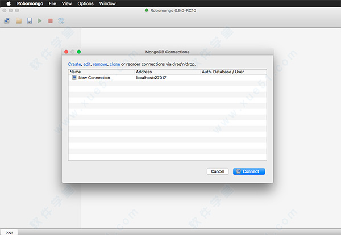This screenshot has height=235, width=341.
Task: Open the Window menu
Action: pyautogui.click(x=107, y=3)
